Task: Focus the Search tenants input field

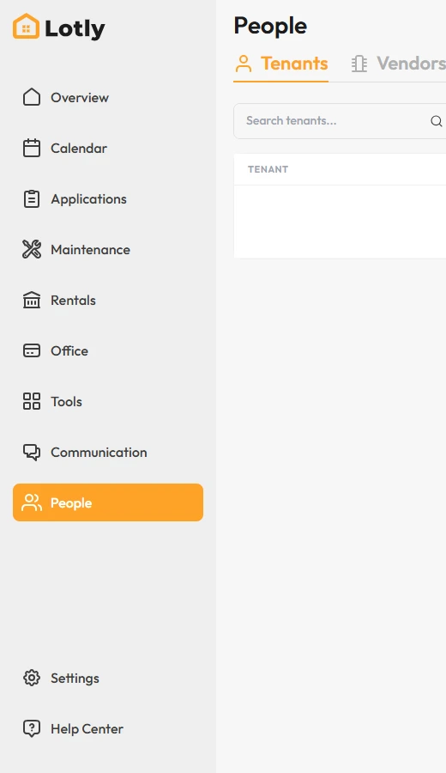Action: [340, 121]
